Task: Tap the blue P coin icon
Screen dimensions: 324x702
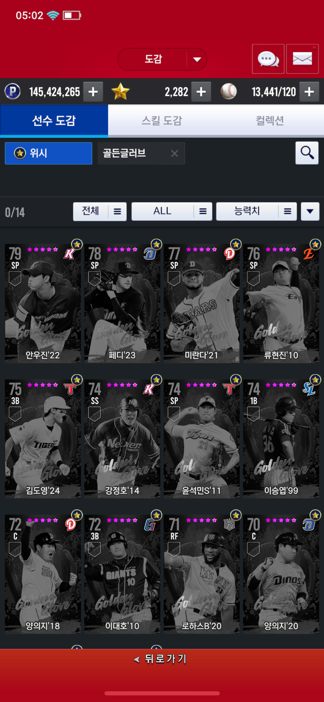Action: click(x=12, y=91)
